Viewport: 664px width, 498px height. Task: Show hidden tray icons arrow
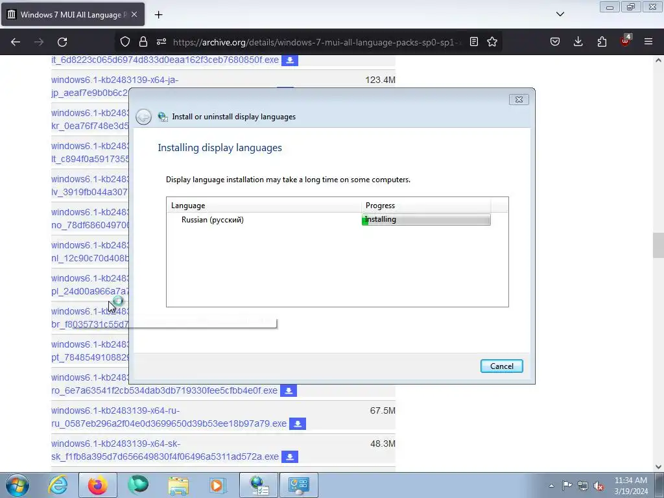click(x=551, y=486)
